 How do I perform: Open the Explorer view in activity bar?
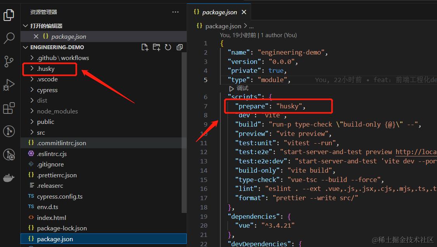(x=9, y=15)
